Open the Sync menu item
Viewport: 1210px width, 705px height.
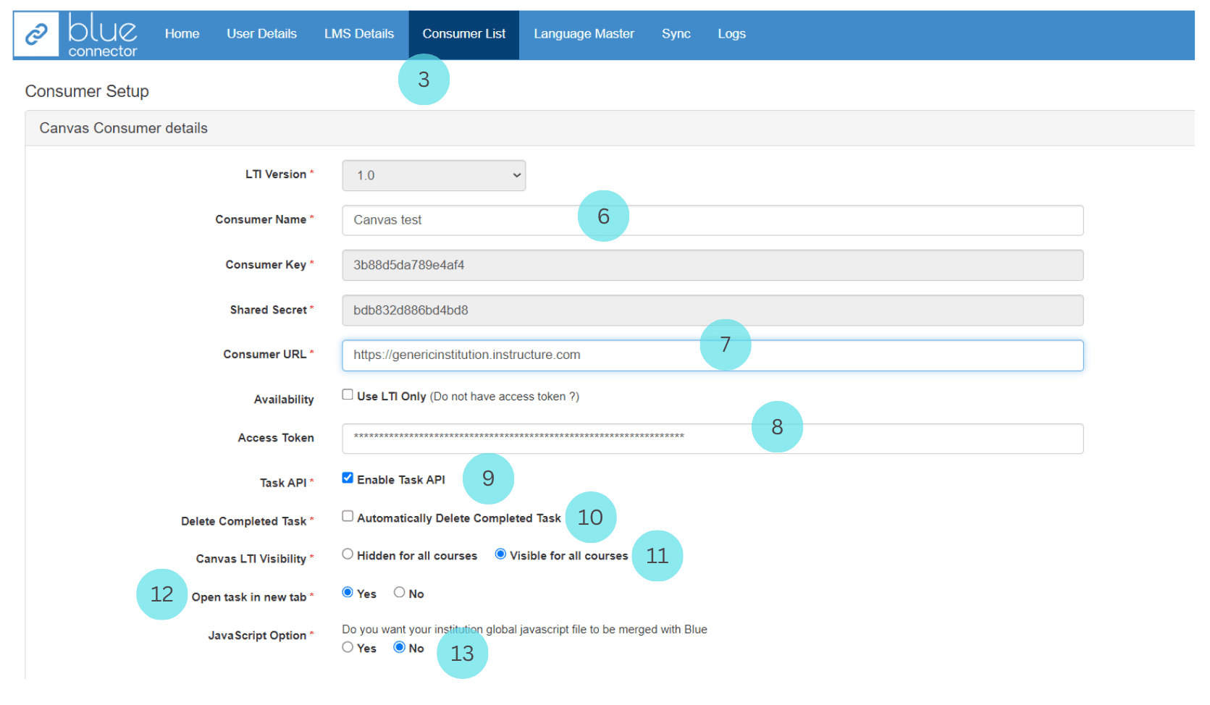click(676, 34)
